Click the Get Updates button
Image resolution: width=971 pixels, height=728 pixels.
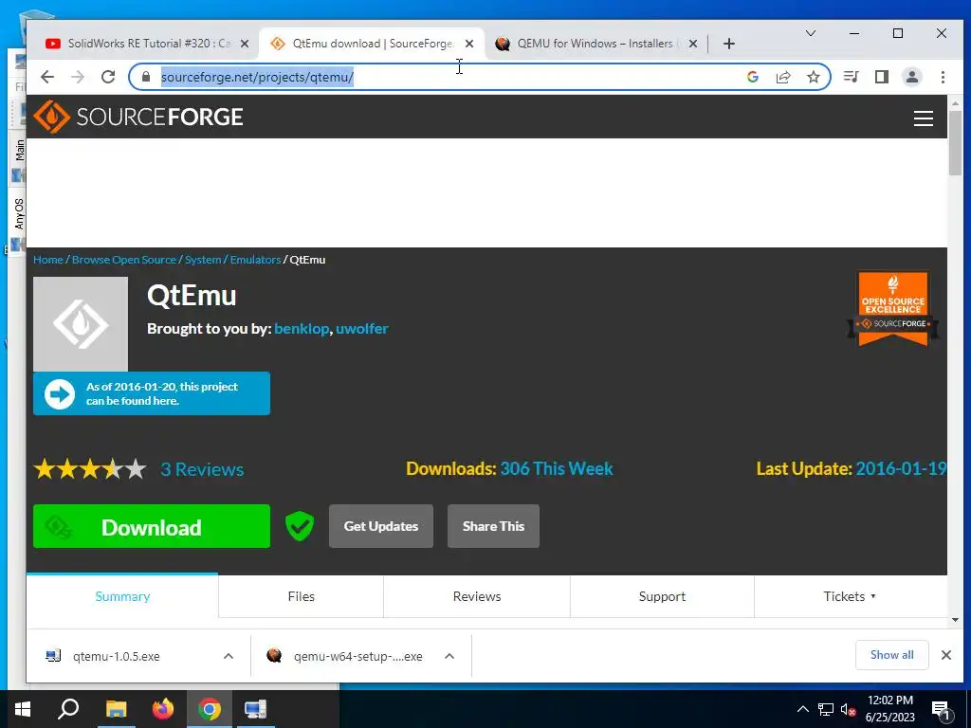coord(381,526)
